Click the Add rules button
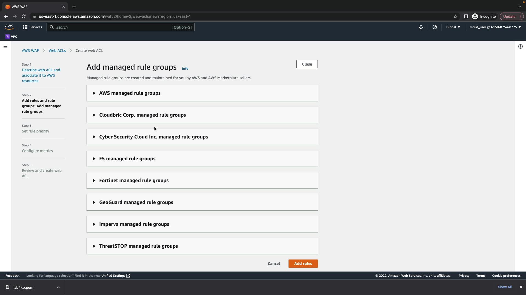526x295 pixels. tap(303, 264)
